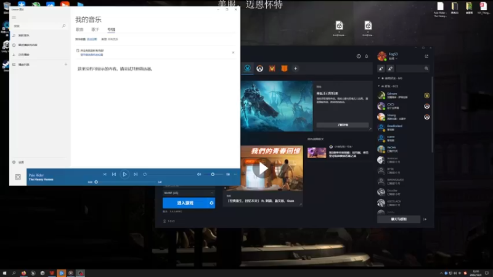Viewport: 493px width, 277px height.
Task: Dismiss the music location notice
Action: tap(233, 52)
